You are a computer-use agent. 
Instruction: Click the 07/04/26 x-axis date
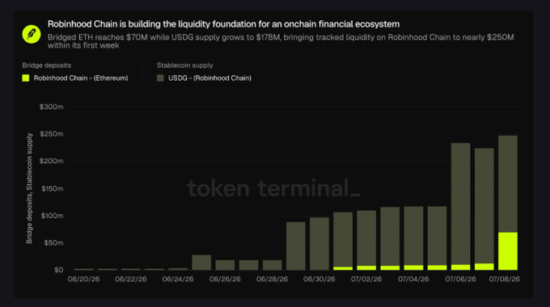coord(413,279)
